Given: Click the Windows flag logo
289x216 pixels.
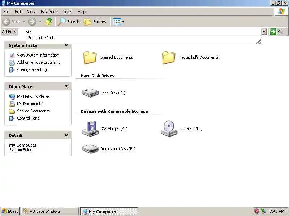Looking at the screenshot, I should 281,12.
